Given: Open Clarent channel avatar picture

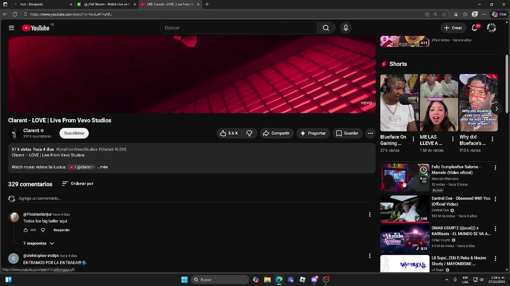Looking at the screenshot, I should pos(14,133).
